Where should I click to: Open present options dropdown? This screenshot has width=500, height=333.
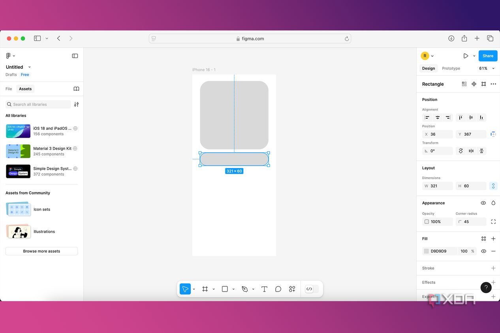pyautogui.click(x=474, y=56)
